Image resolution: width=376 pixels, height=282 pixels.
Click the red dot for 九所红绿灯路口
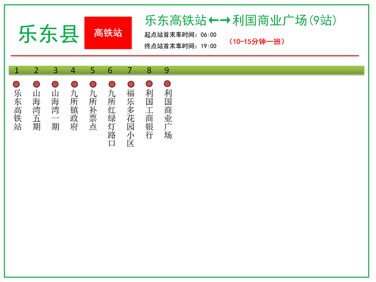(112, 84)
